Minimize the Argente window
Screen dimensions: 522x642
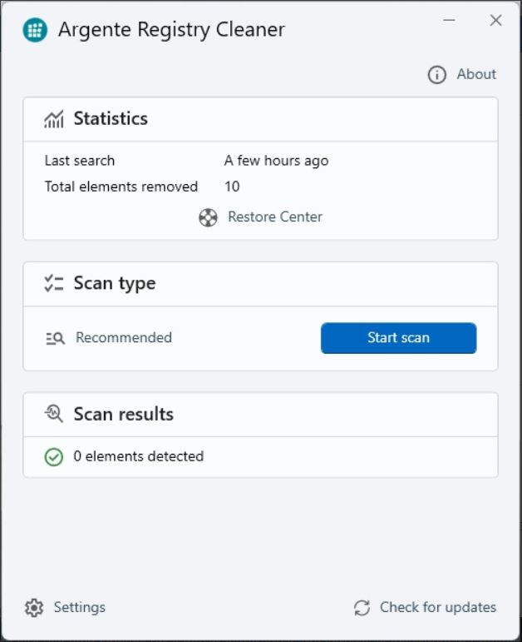[x=449, y=20]
